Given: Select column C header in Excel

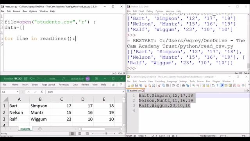Looking at the screenshot, I should (62, 99).
